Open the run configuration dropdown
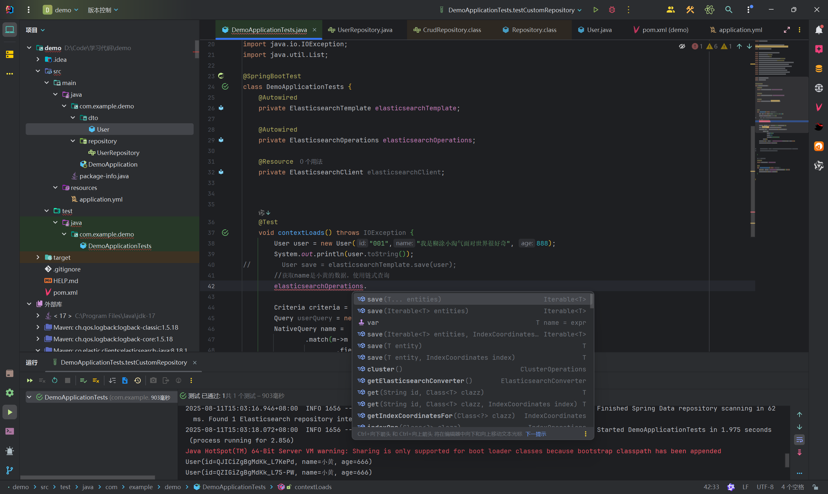The width and height of the screenshot is (828, 494). click(510, 10)
